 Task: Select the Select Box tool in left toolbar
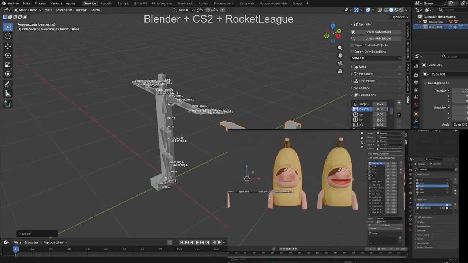pyautogui.click(x=8, y=27)
